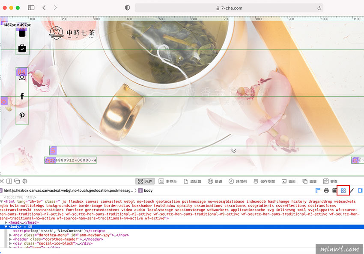
Task: Collapse the body element node
Action: 6,227
